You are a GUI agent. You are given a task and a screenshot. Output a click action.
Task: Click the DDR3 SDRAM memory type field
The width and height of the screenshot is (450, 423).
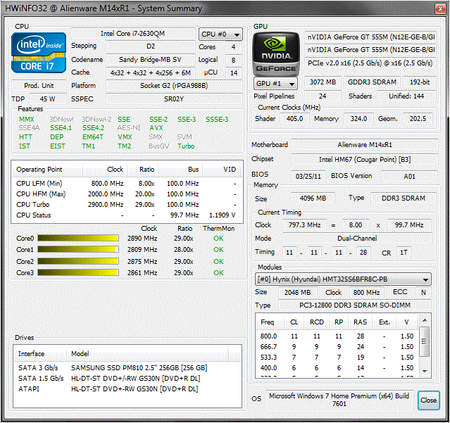pos(404,198)
